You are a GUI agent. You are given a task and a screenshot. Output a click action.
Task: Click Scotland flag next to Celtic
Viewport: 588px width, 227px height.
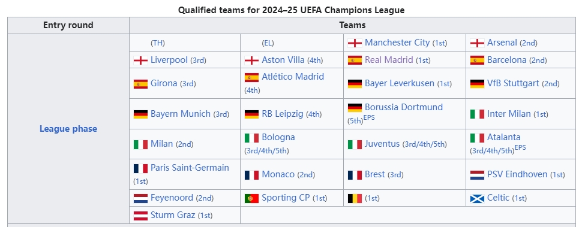pyautogui.click(x=477, y=198)
